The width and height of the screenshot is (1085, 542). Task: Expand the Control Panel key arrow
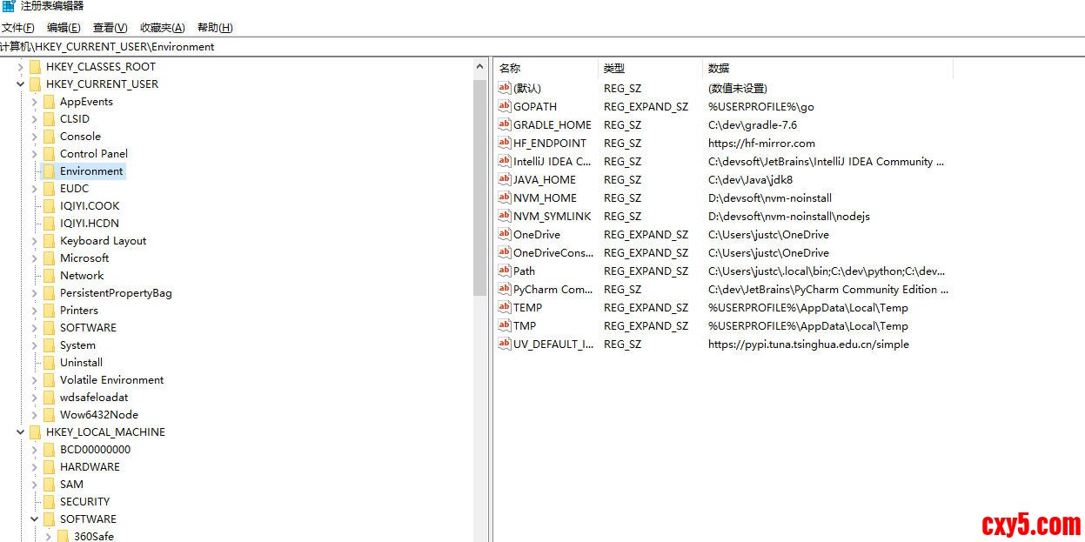pyautogui.click(x=35, y=154)
